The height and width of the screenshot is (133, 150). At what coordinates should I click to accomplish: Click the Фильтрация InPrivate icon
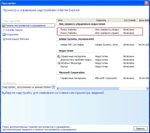pos(4,39)
